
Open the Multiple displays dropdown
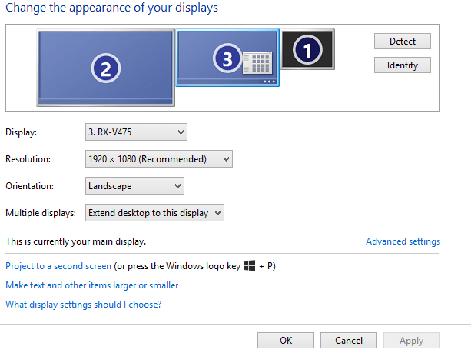[154, 213]
